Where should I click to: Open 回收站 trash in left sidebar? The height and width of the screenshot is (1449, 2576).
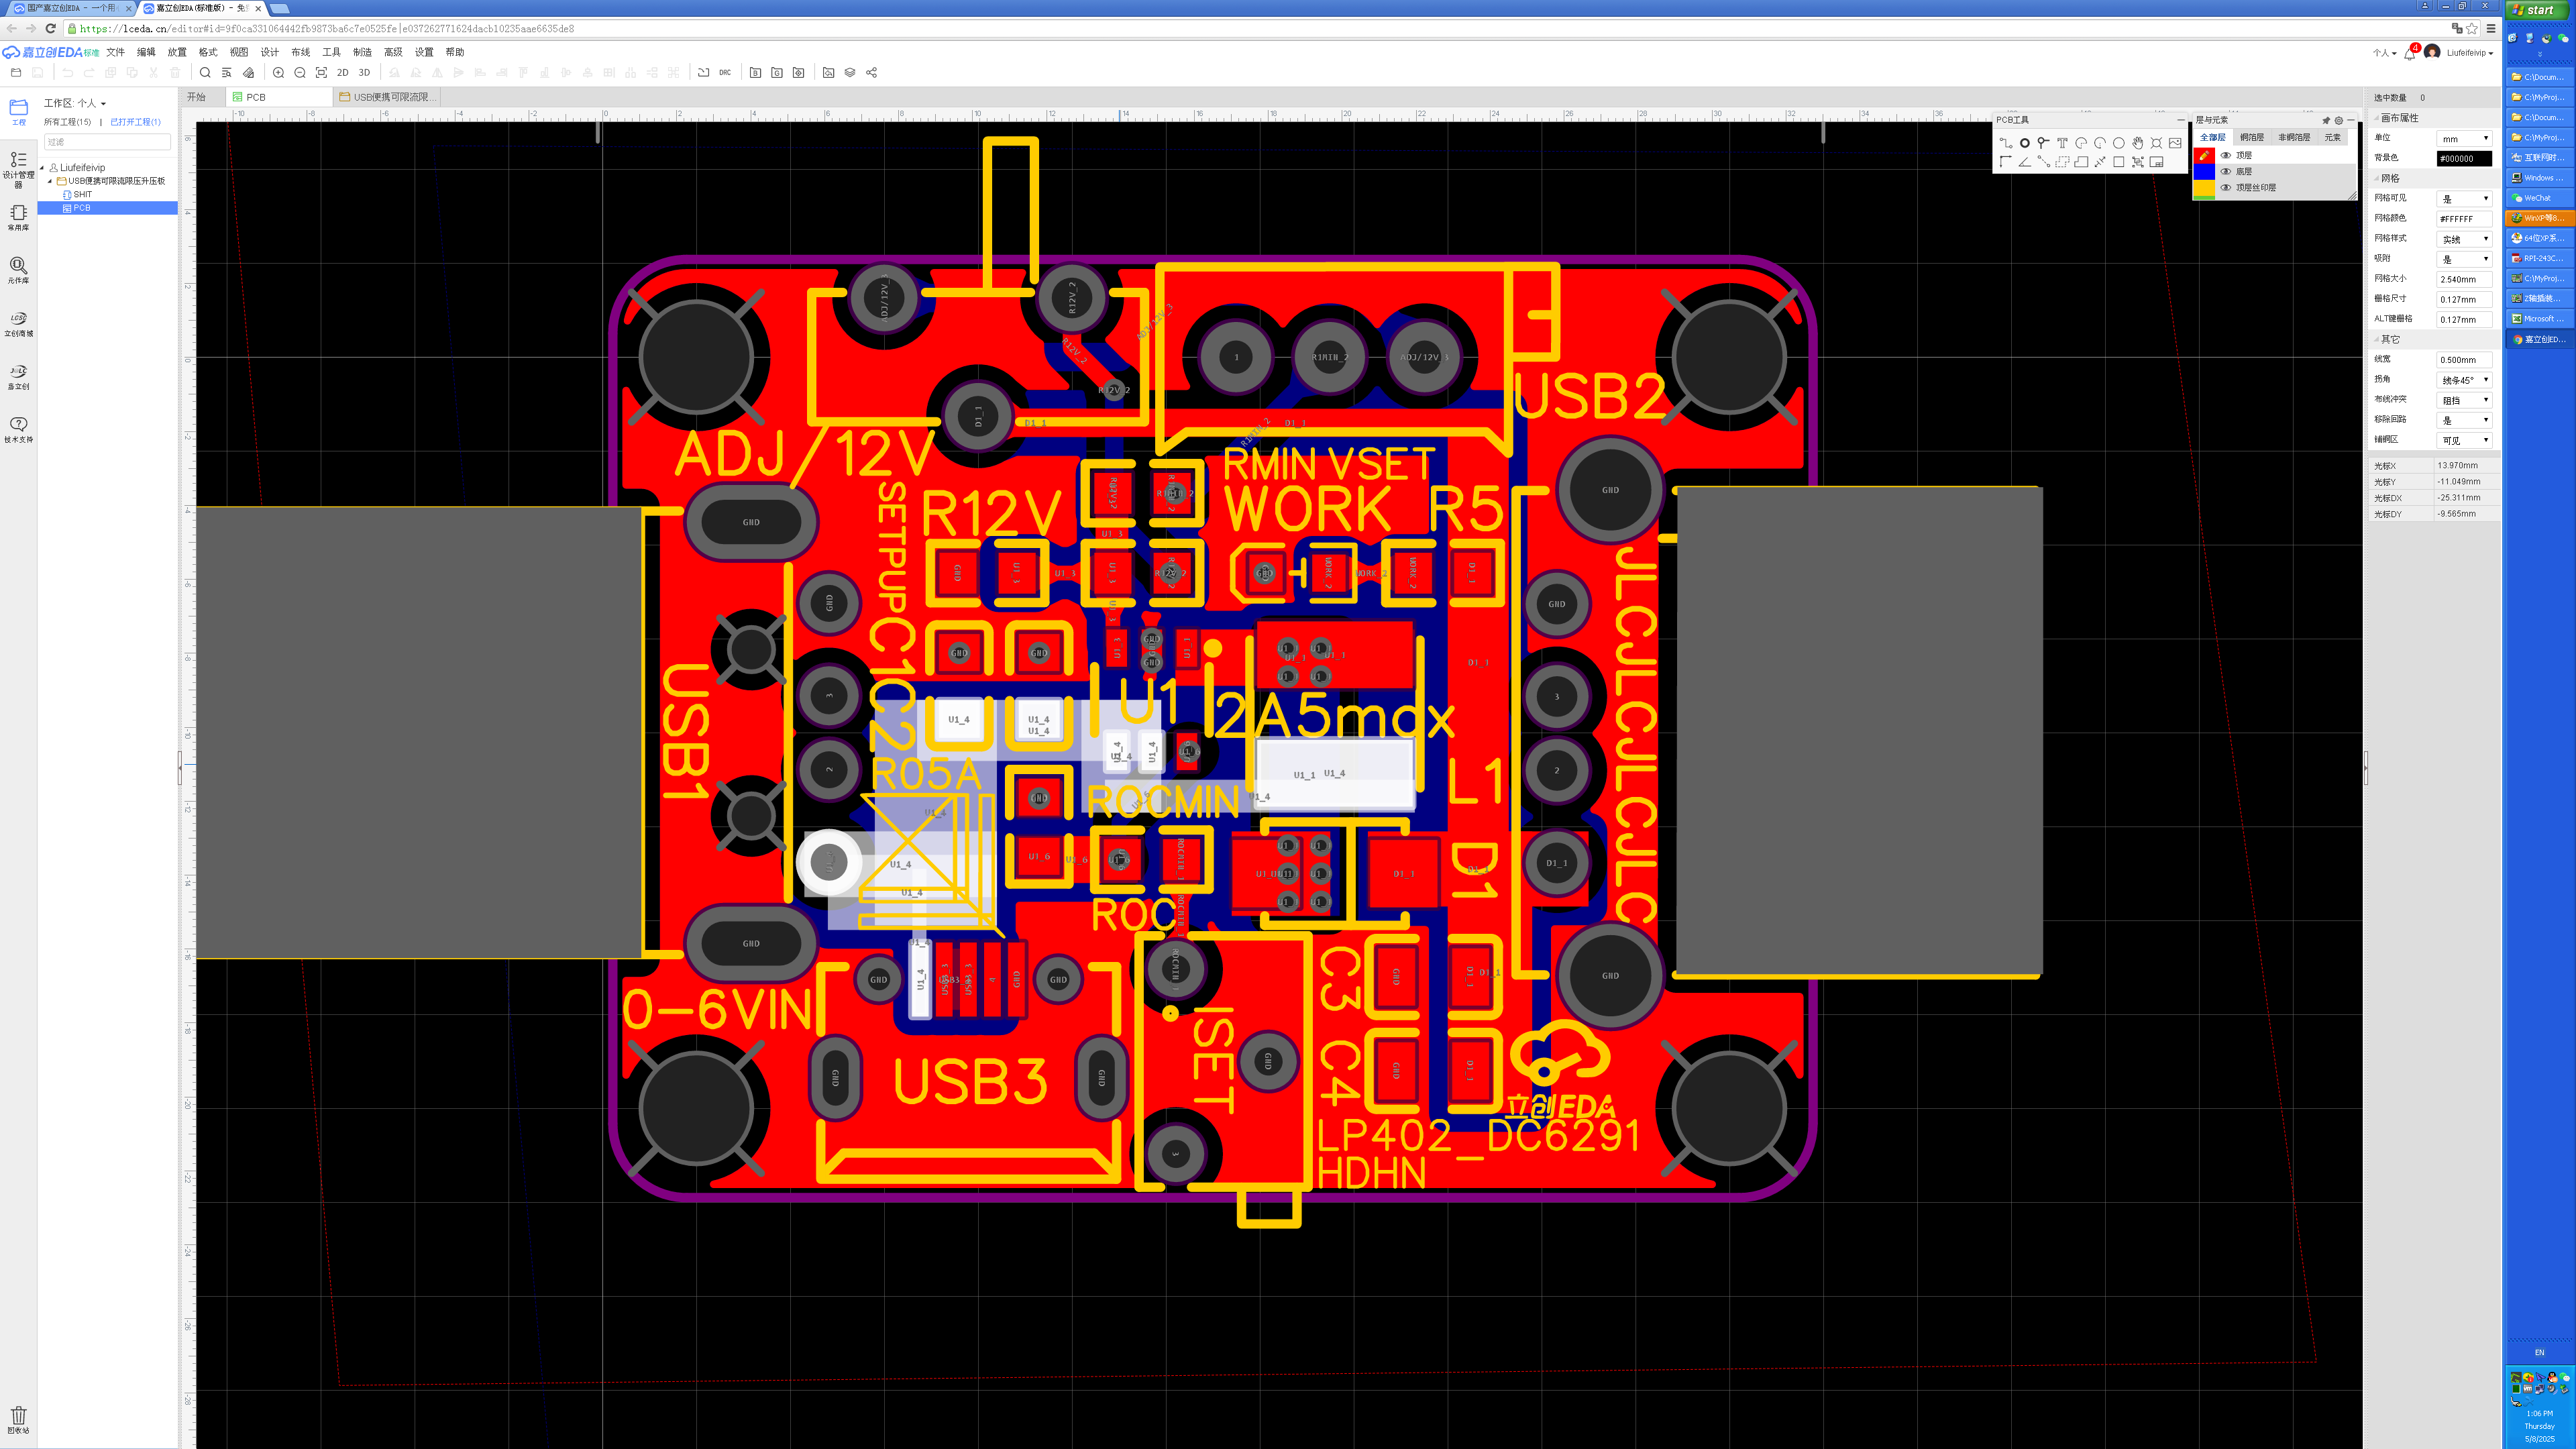[18, 1420]
